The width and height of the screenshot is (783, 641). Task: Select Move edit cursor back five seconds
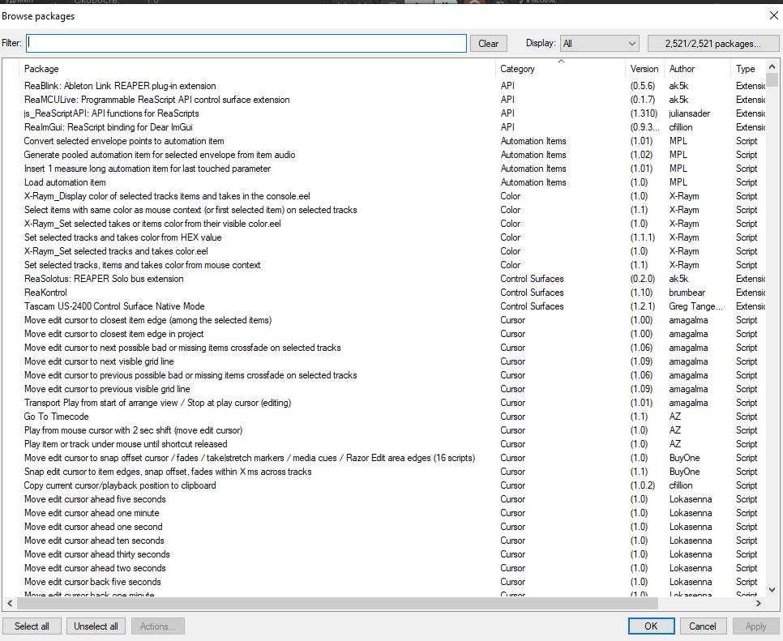(92, 582)
